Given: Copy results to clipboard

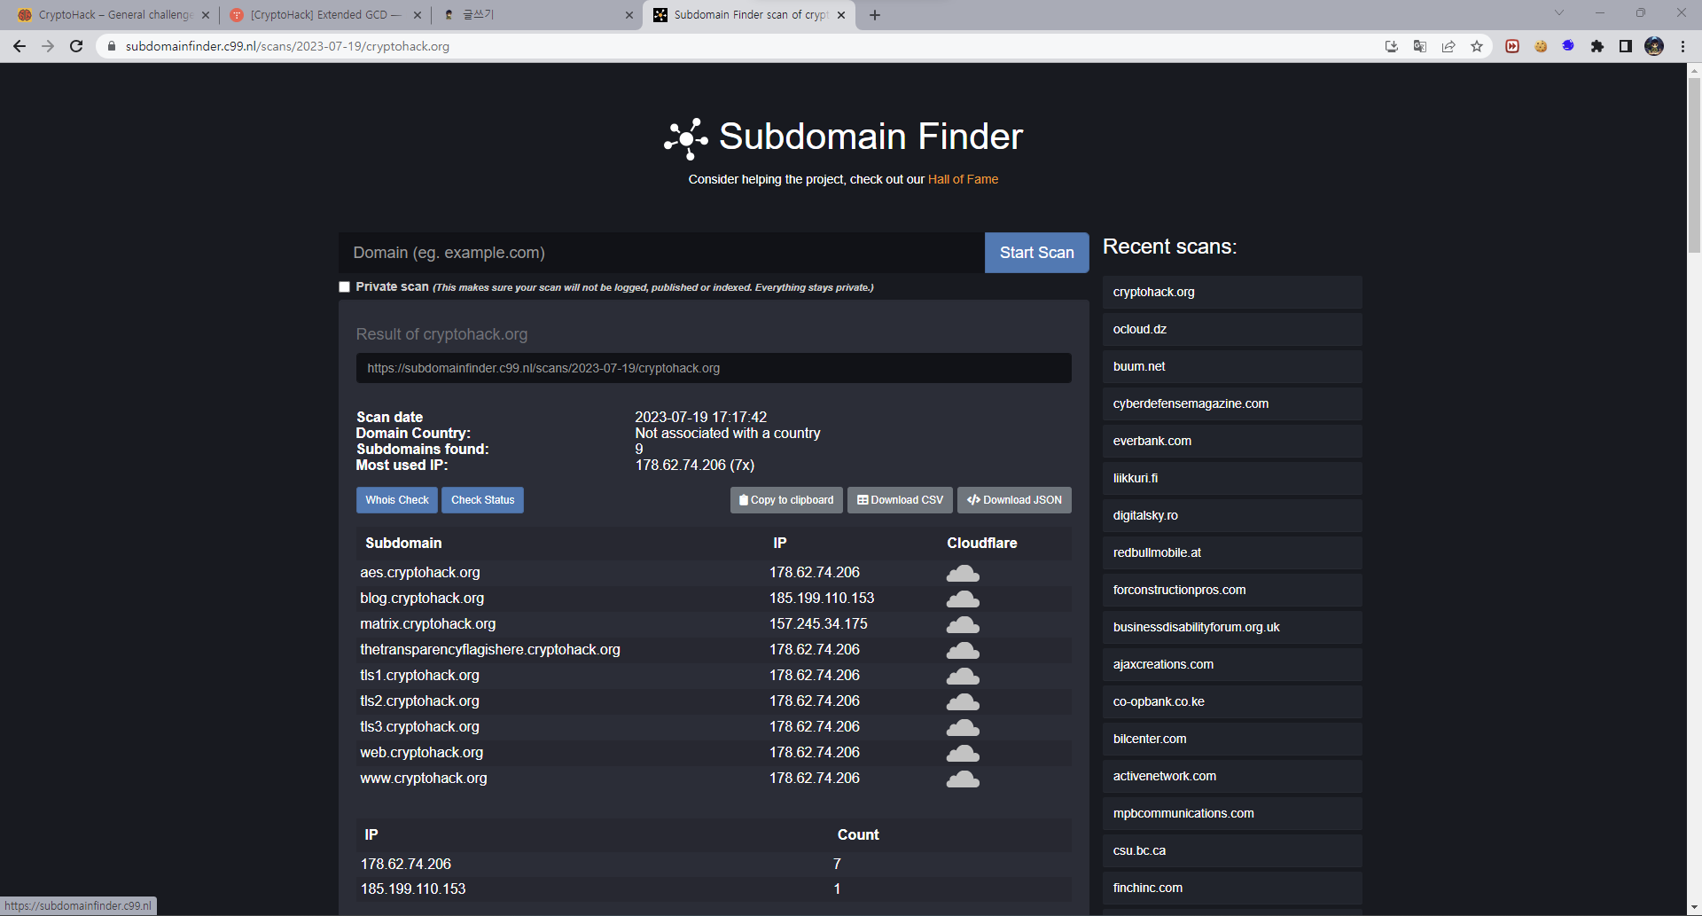Looking at the screenshot, I should pos(786,500).
